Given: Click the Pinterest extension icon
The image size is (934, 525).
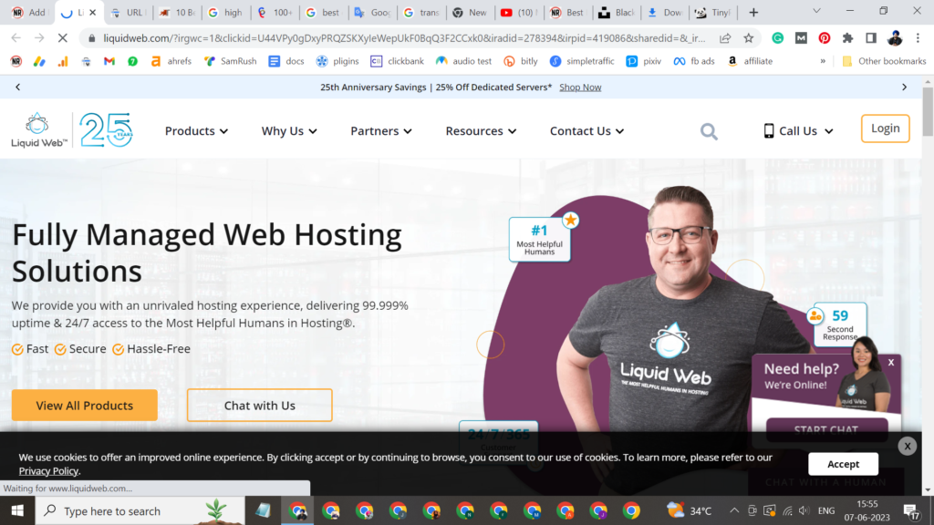Looking at the screenshot, I should pos(825,38).
